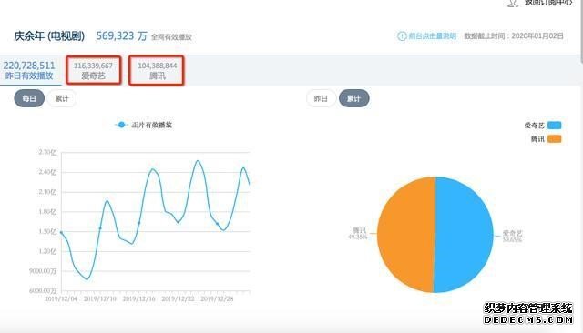
Task: Select 累计 toggle above pie chart
Action: tap(353, 98)
